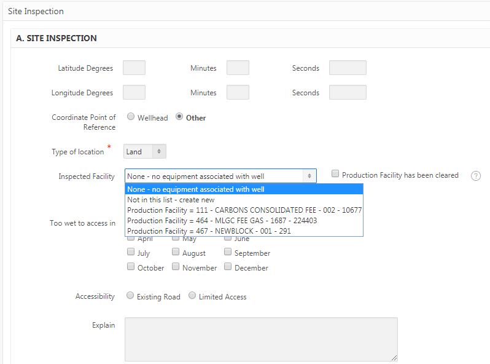Select the Existing Road accessibility option

130,296
